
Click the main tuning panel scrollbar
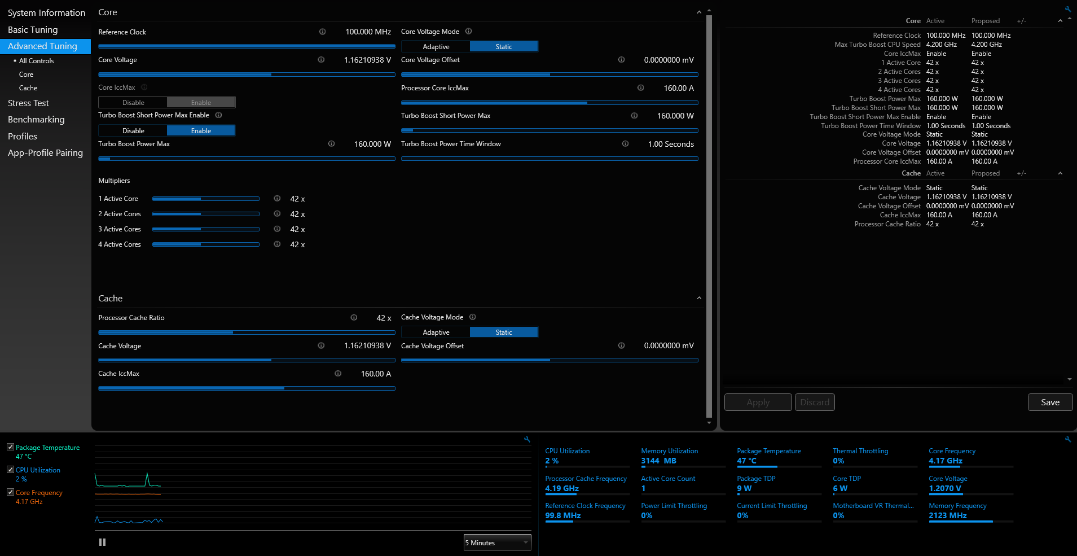(709, 217)
